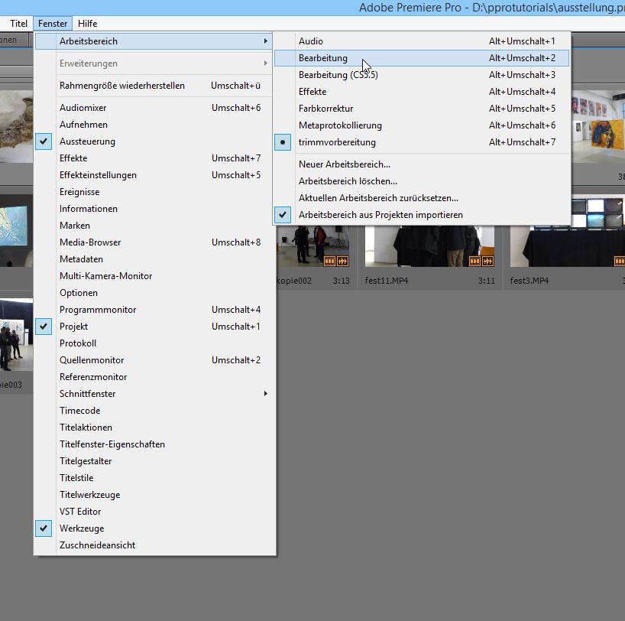This screenshot has height=621, width=625.
Task: Select the Bearbeitung workspace
Action: [422, 58]
